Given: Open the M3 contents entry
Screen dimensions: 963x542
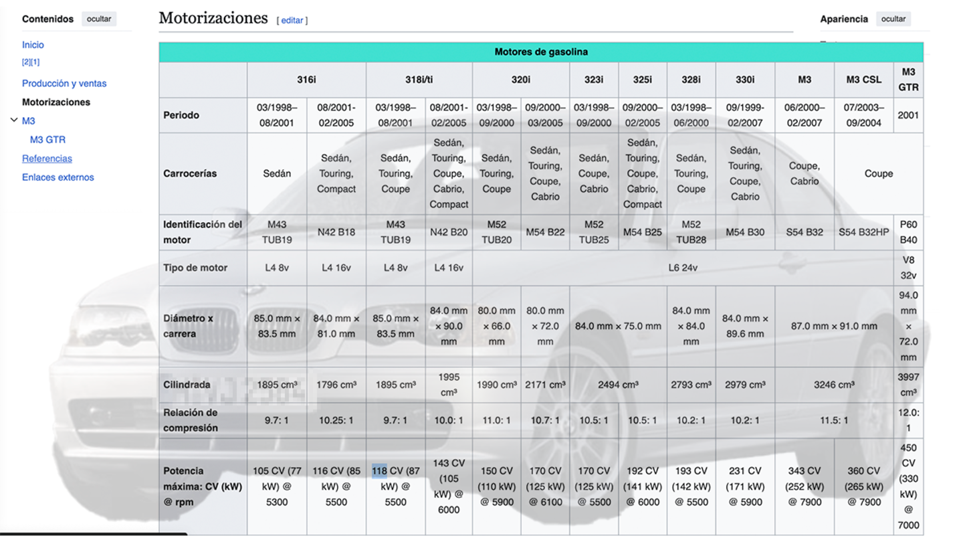Looking at the screenshot, I should pos(29,121).
